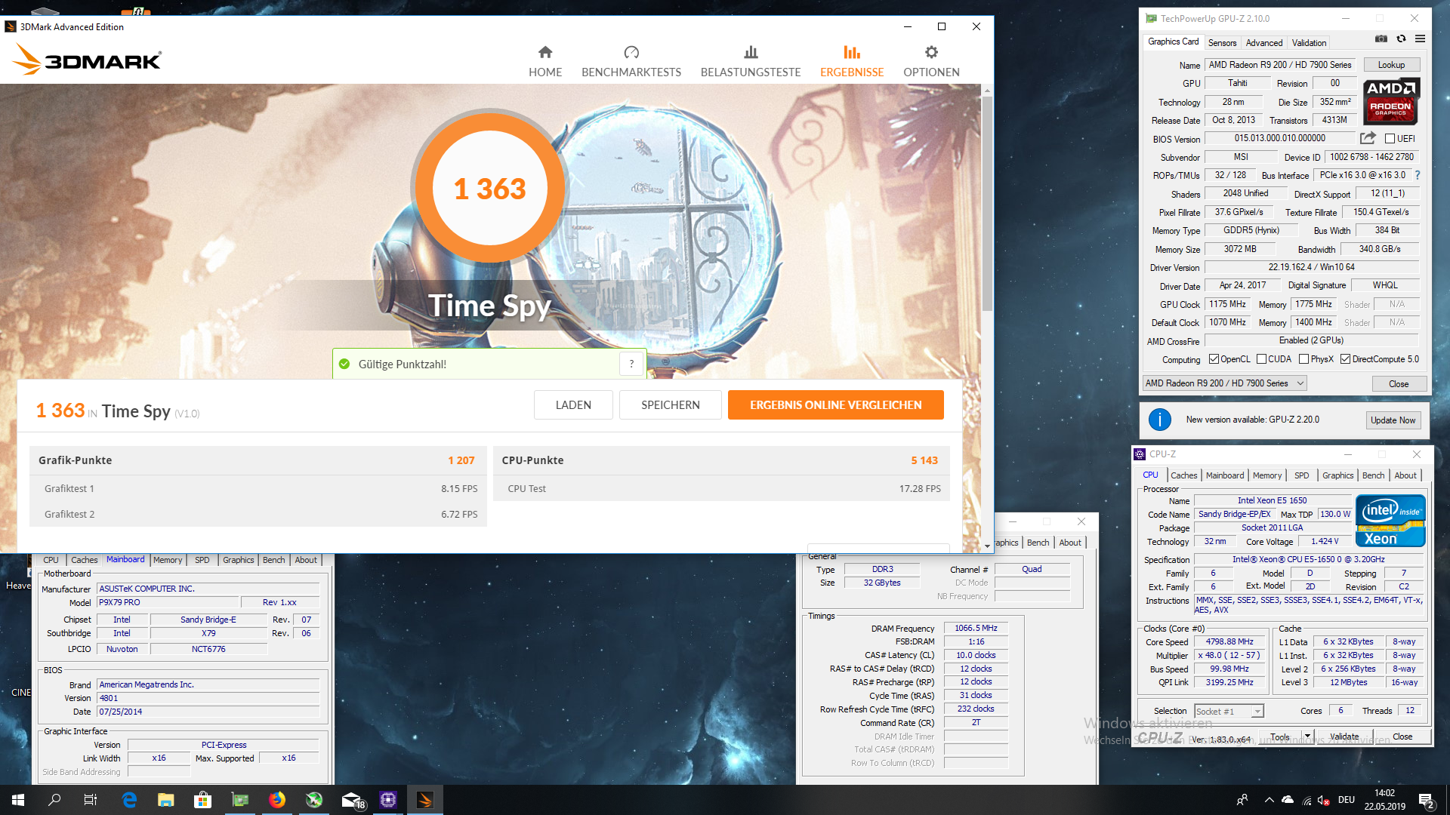Click Close in the GPU-Z window
1450x815 pixels.
point(1399,384)
